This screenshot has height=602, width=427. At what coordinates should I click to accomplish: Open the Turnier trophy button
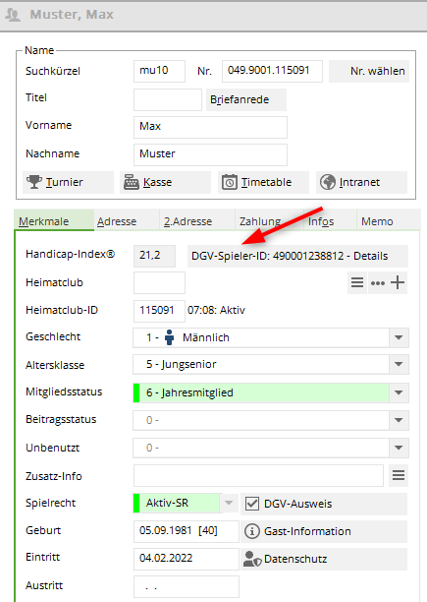[x=68, y=182]
